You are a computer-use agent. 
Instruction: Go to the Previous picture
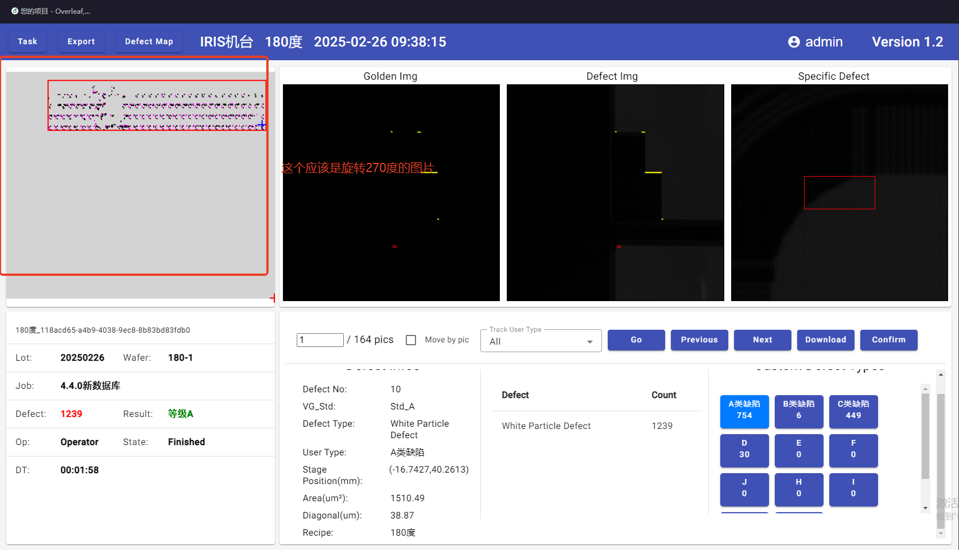point(700,340)
